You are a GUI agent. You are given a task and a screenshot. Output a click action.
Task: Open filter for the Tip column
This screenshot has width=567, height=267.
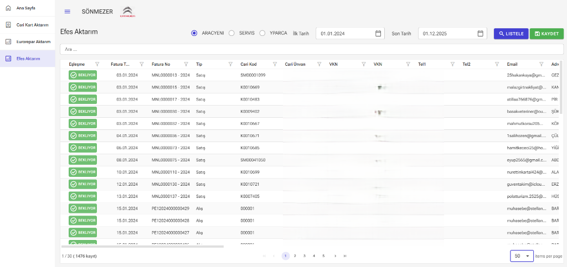click(x=230, y=64)
